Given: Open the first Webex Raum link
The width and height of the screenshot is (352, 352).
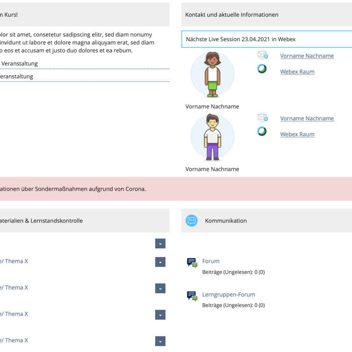Looking at the screenshot, I should 297,72.
